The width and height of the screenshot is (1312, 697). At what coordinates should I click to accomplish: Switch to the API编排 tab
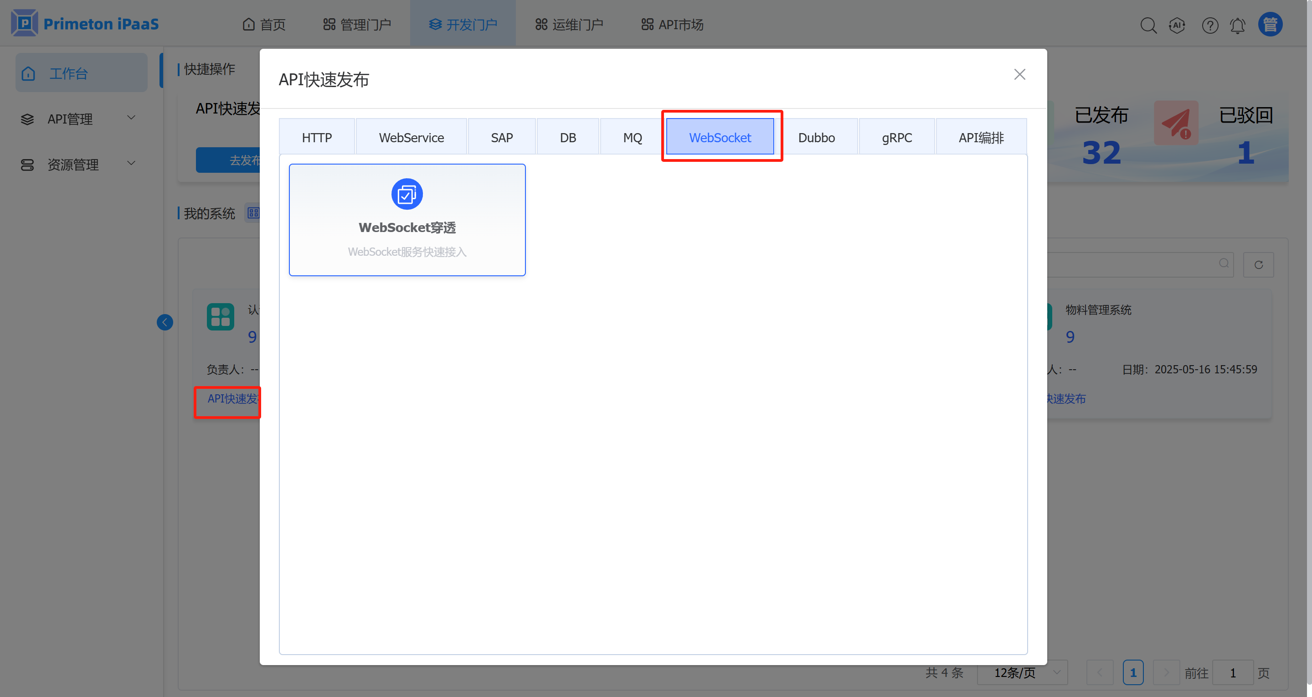point(981,138)
